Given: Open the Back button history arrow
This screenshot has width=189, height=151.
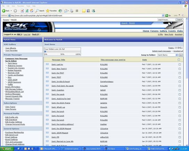Looking at the screenshot, I should click(11, 11).
